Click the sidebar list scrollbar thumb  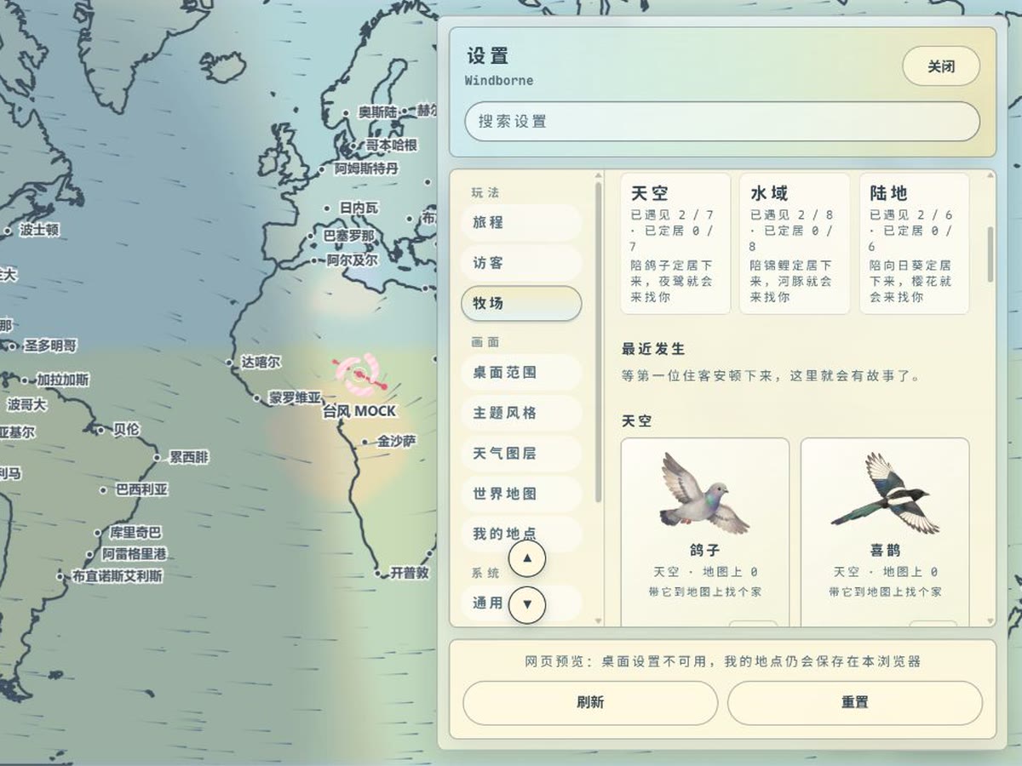599,340
